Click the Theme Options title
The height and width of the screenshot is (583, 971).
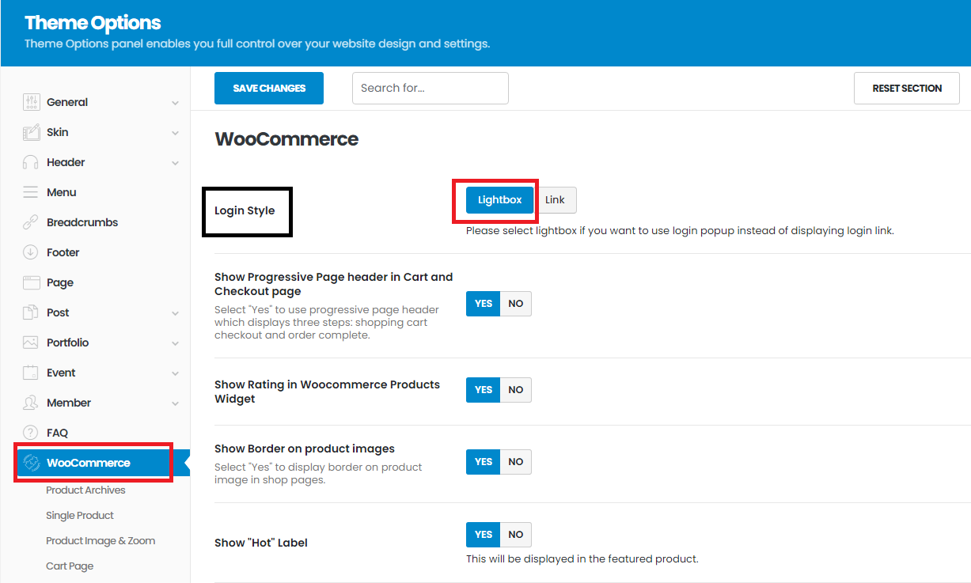click(x=93, y=23)
